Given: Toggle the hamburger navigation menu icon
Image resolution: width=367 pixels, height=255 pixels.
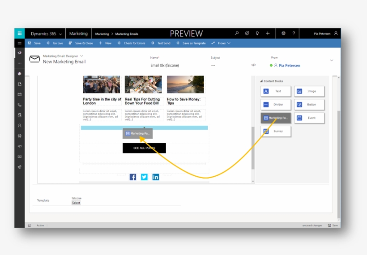Looking at the screenshot, I should click(20, 43).
